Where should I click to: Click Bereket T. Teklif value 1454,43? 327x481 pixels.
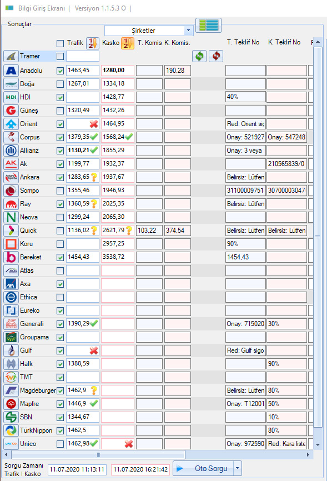tap(245, 257)
